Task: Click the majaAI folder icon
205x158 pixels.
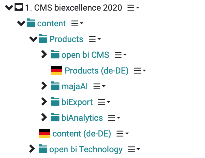Action: (x=55, y=86)
